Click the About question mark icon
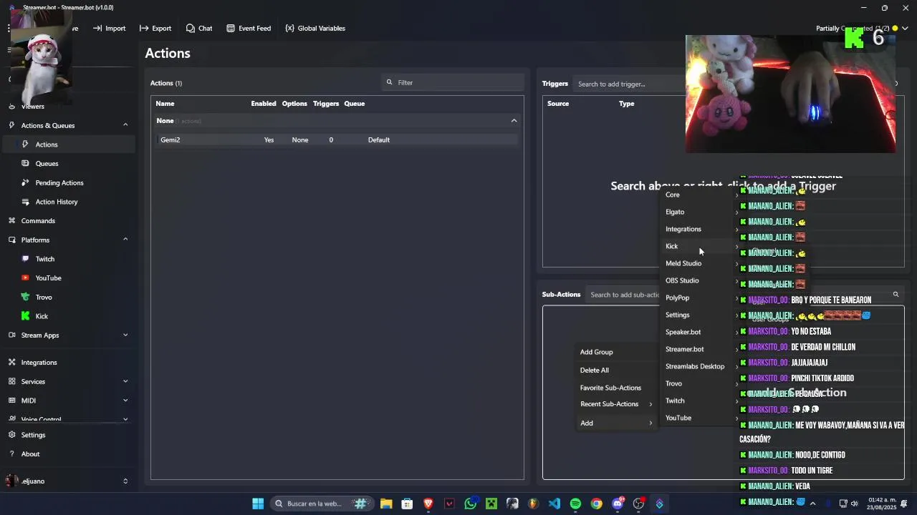This screenshot has height=515, width=917. (11, 454)
